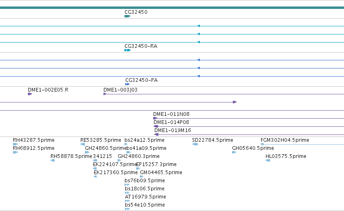Viewport: 344px width, 211px height.
Task: Click the 341215 feature label
Action: pos(102,156)
